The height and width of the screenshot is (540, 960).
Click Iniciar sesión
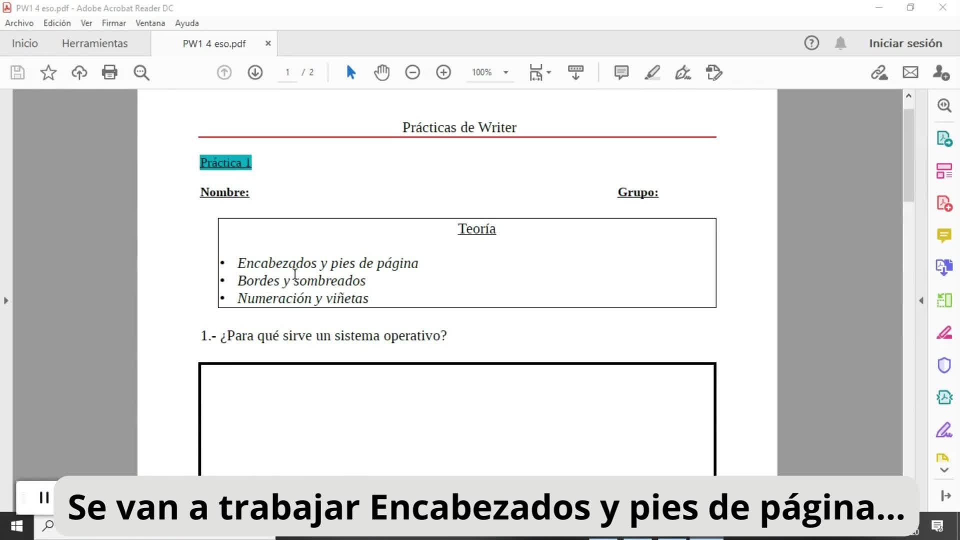tap(905, 43)
